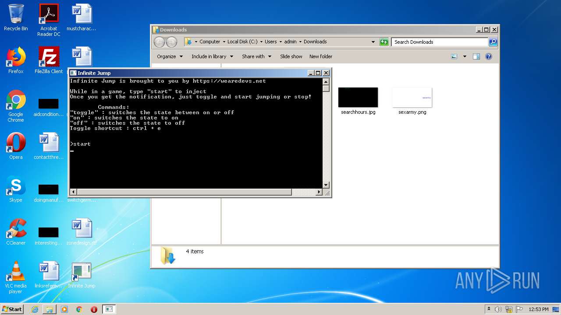This screenshot has width=561, height=315.
Task: Click the Start button
Action: point(12,309)
